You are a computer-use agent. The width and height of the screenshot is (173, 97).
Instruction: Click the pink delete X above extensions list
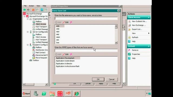[x=71, y=22]
